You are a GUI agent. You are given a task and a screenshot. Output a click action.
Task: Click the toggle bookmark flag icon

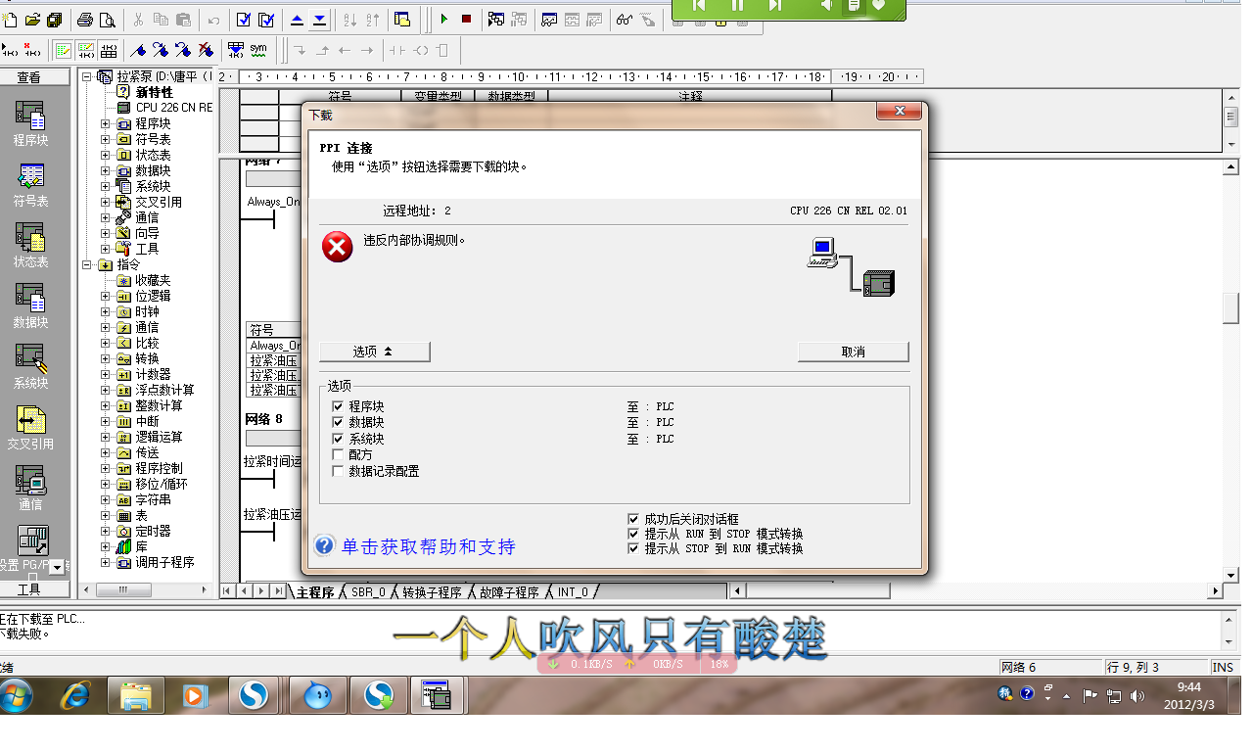[139, 50]
